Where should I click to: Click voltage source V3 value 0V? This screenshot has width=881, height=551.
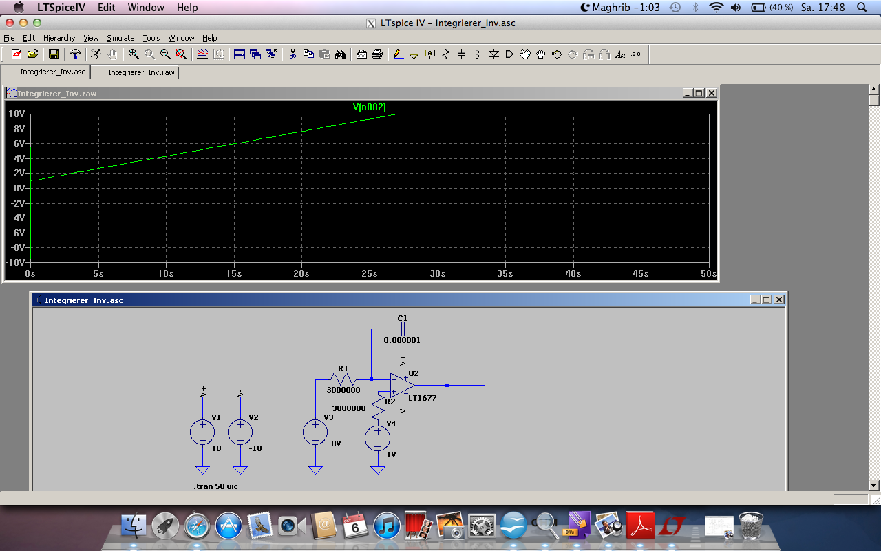336,444
